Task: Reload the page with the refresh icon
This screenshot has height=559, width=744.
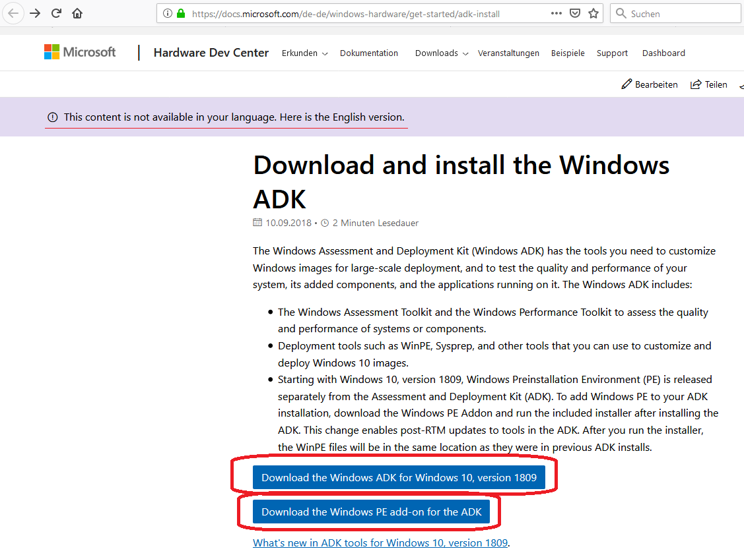Action: pyautogui.click(x=57, y=13)
